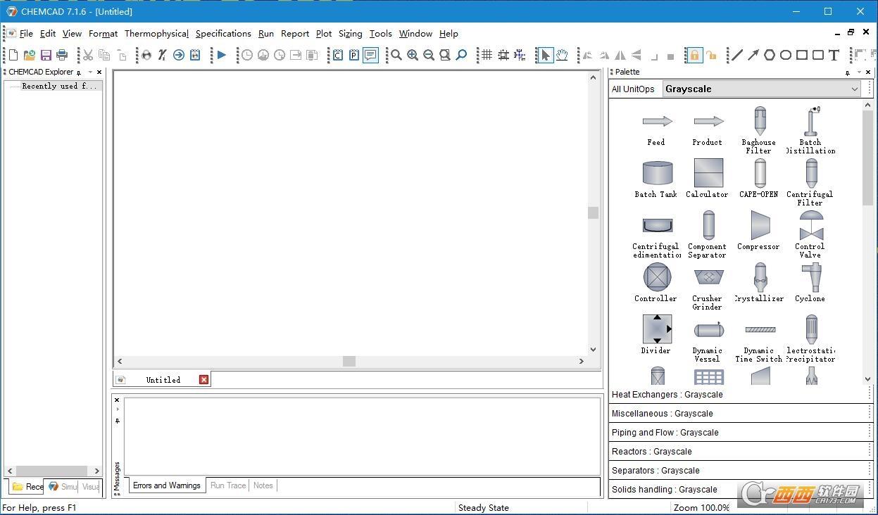Open the Simulation explorer tab
This screenshot has height=515, width=878.
63,486
